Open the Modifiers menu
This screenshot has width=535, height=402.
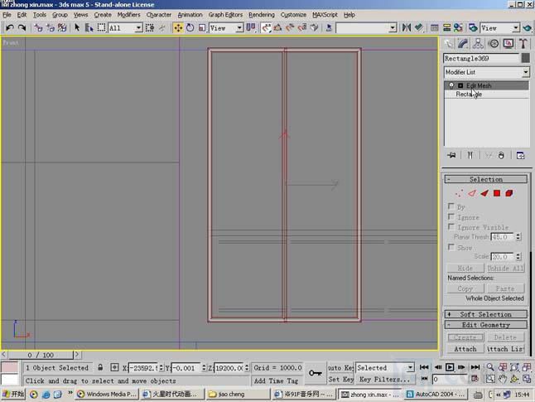point(128,15)
